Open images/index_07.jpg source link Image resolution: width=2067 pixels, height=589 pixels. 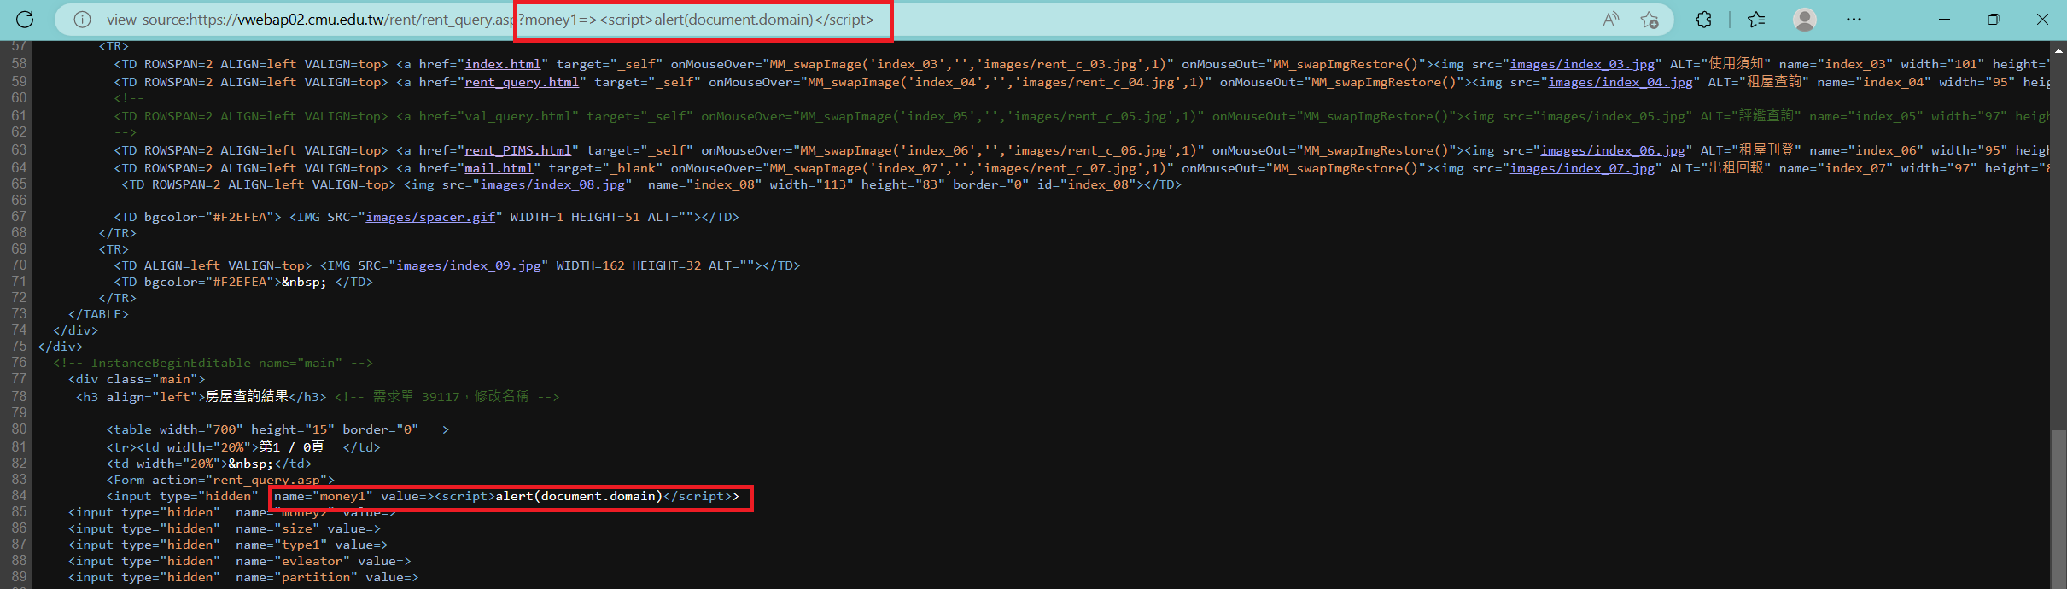1582,168
